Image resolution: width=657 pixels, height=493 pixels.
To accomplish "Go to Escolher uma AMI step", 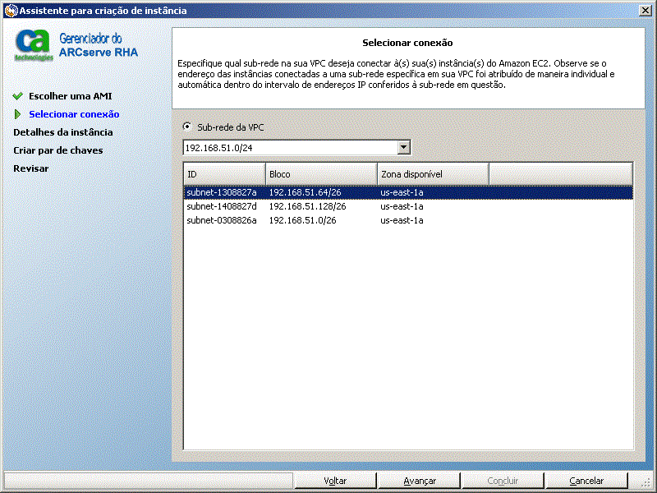I will click(x=71, y=96).
